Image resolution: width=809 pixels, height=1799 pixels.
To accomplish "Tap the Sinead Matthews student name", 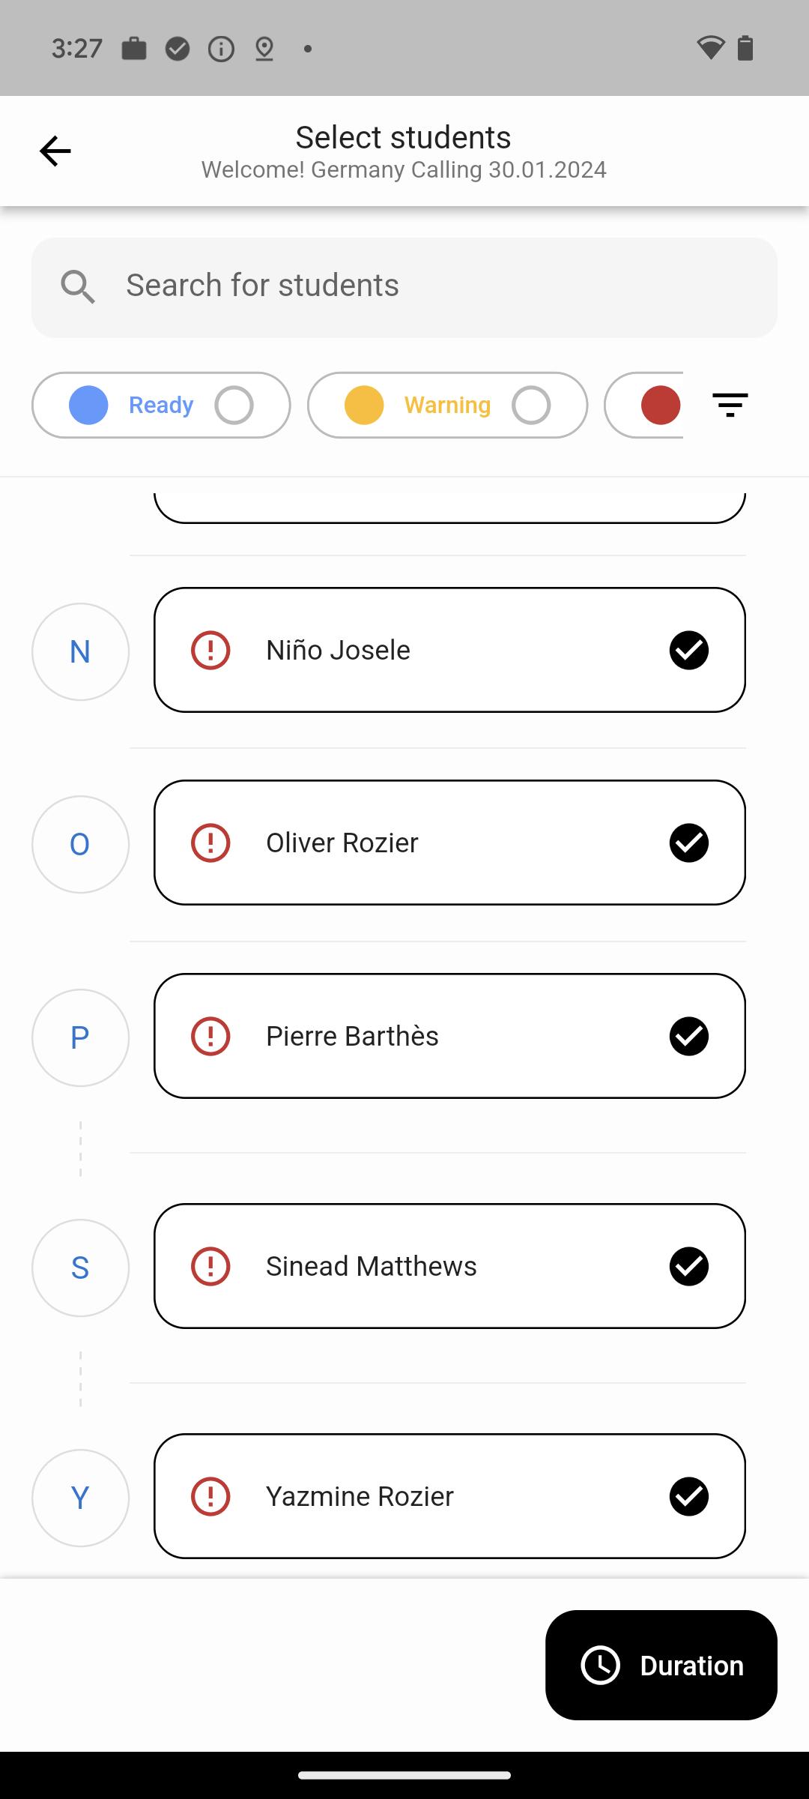I will 371,1266.
